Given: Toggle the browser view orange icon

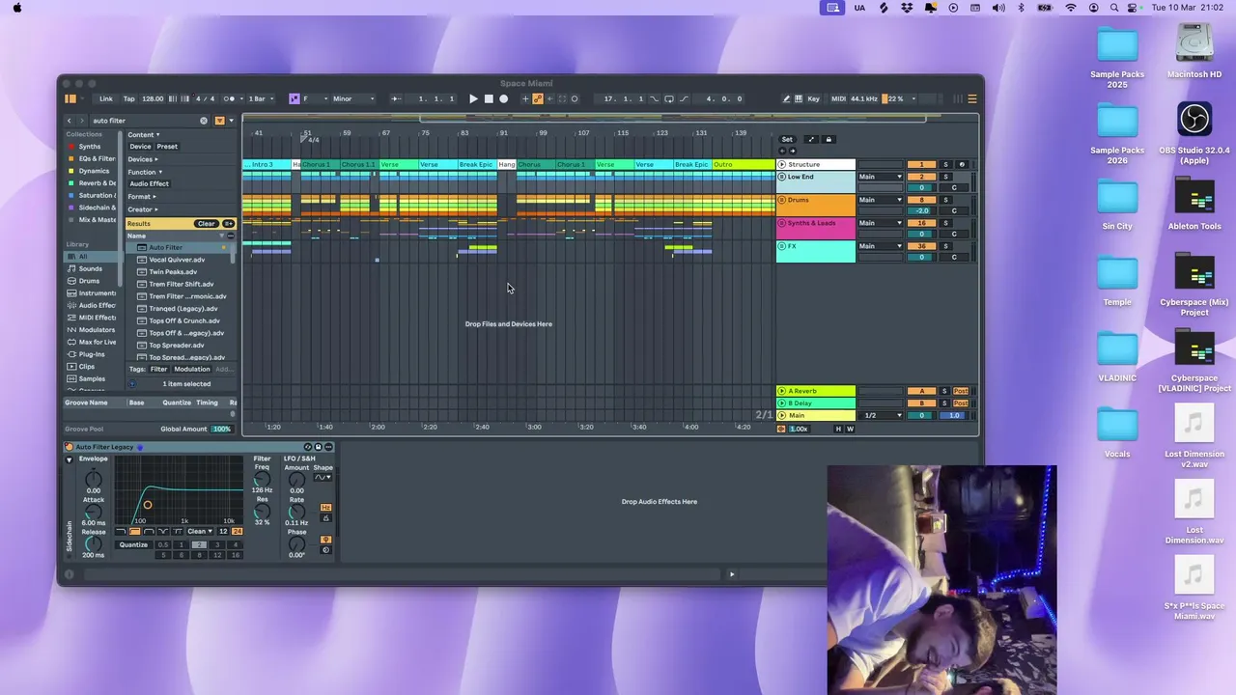Looking at the screenshot, I should [x=70, y=98].
